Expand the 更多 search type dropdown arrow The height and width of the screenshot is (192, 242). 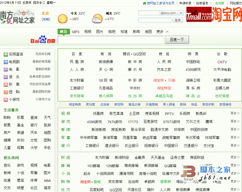[x=167, y=32]
